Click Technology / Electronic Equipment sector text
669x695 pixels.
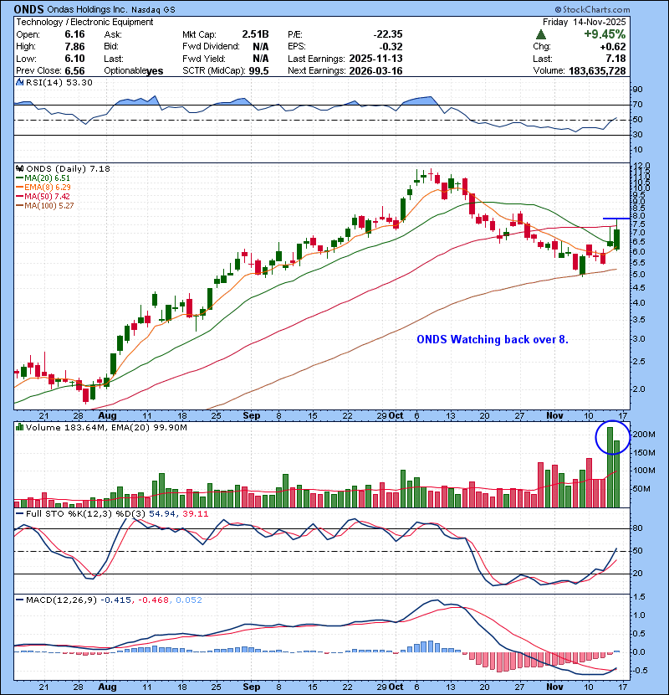click(x=84, y=22)
